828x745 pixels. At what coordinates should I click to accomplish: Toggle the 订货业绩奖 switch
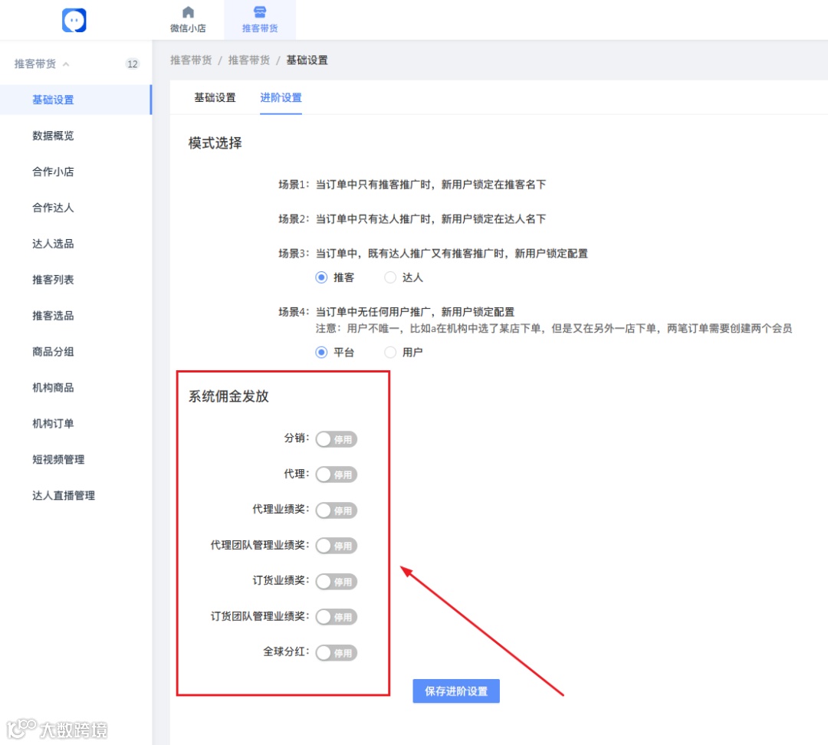point(337,582)
